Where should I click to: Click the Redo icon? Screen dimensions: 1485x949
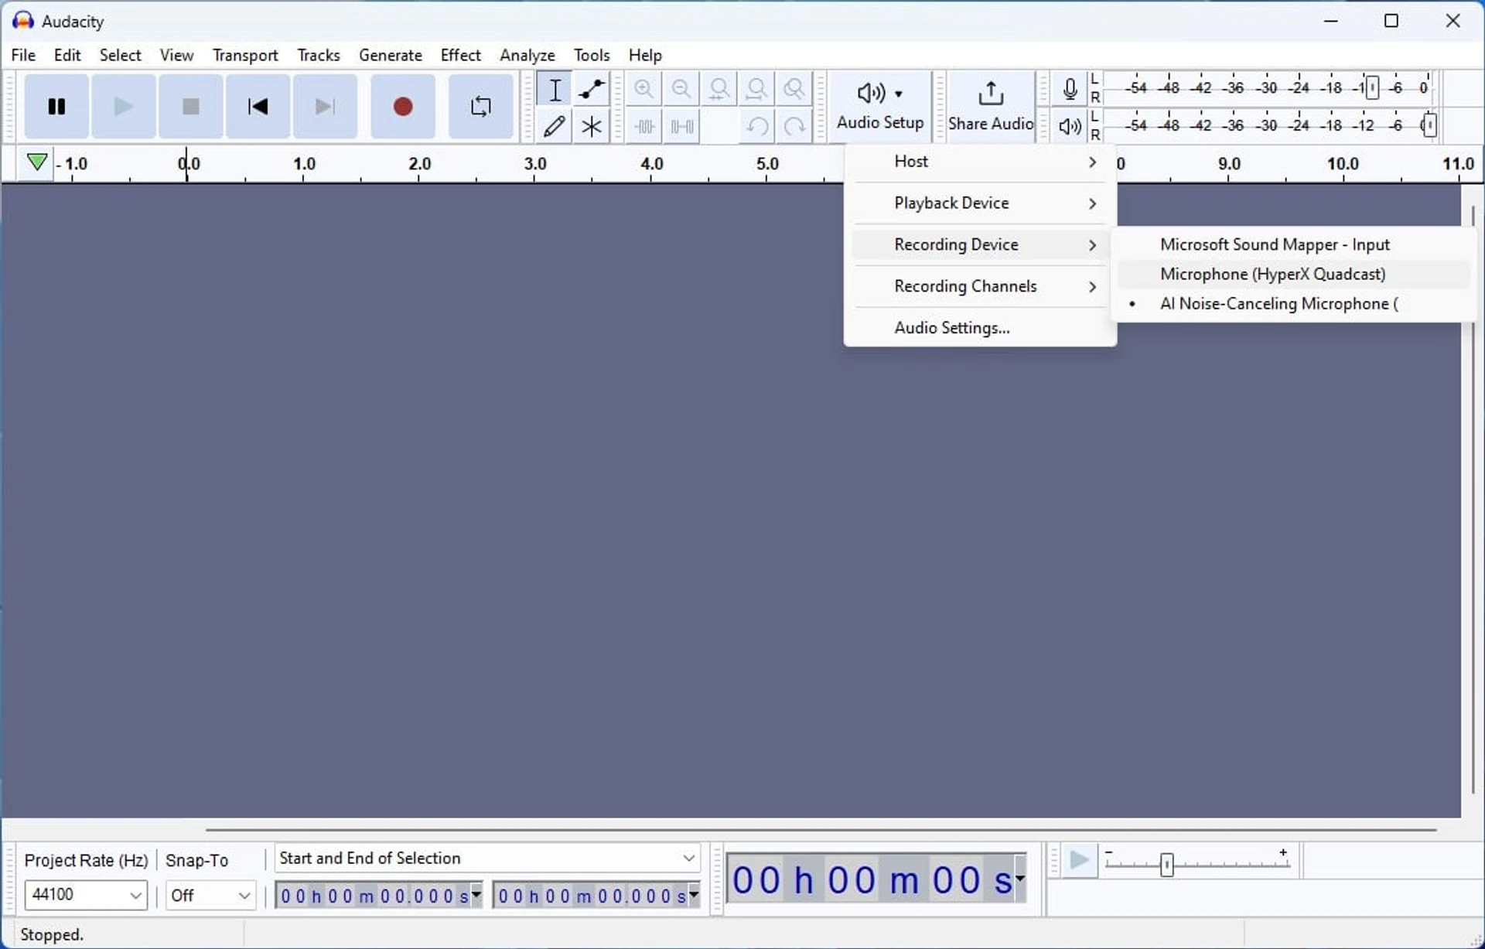click(x=794, y=126)
